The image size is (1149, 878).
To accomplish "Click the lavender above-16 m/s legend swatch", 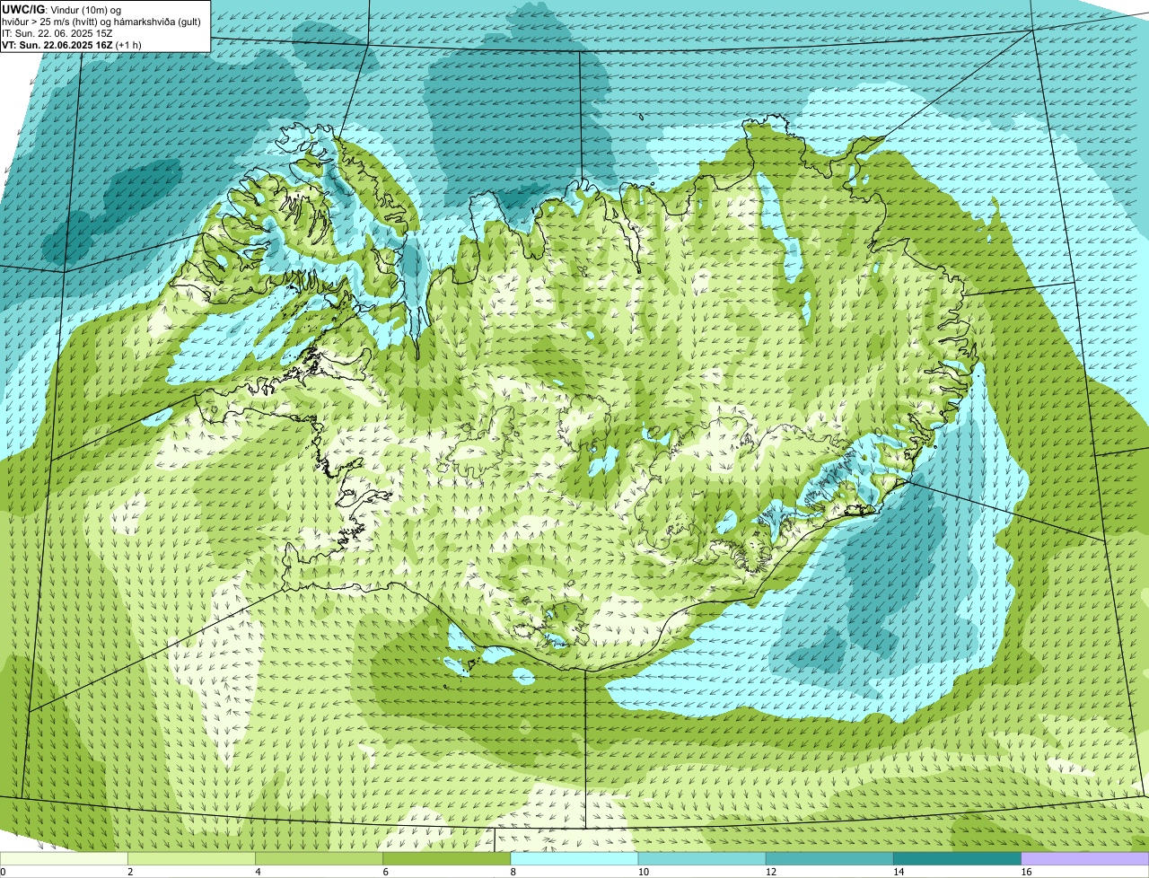I will point(1085,859).
